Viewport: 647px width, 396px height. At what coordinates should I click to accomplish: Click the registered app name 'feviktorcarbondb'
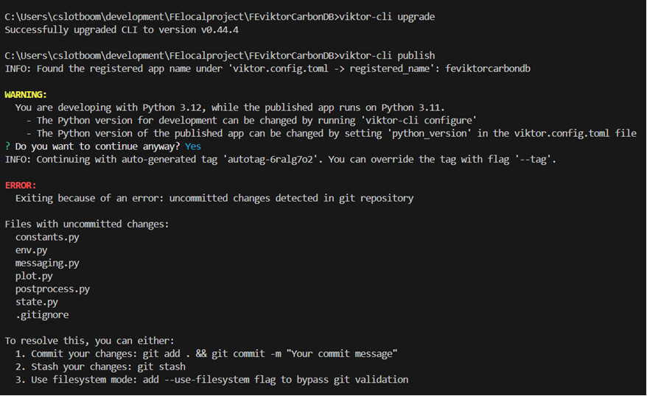(488, 68)
